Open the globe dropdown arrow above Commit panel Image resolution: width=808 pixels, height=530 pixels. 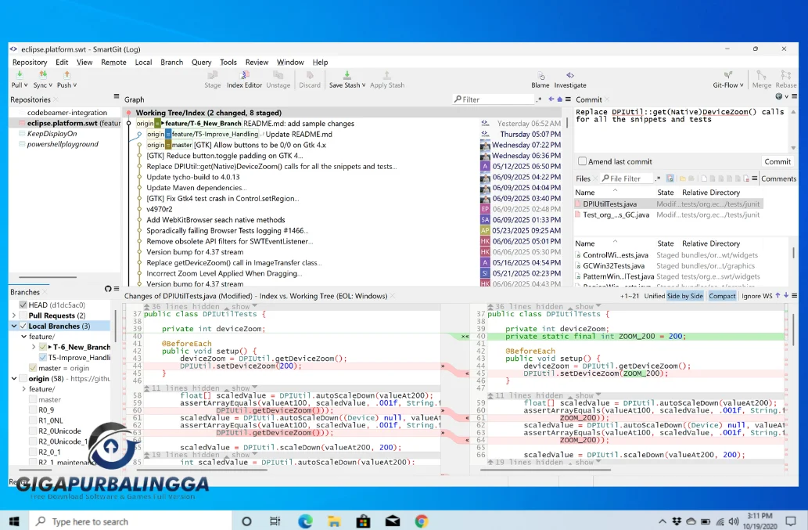coord(786,96)
